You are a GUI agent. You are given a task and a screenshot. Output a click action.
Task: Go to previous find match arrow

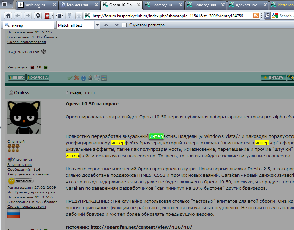pos(106,25)
